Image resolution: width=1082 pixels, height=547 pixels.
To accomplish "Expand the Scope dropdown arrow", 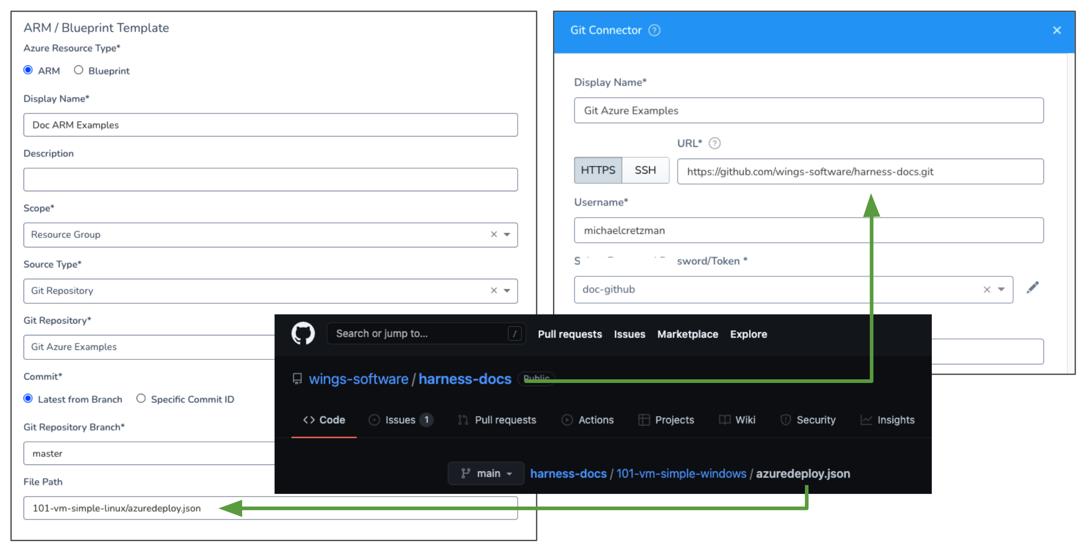I will click(507, 235).
